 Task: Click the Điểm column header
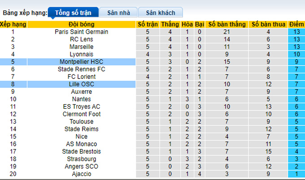click(x=296, y=24)
